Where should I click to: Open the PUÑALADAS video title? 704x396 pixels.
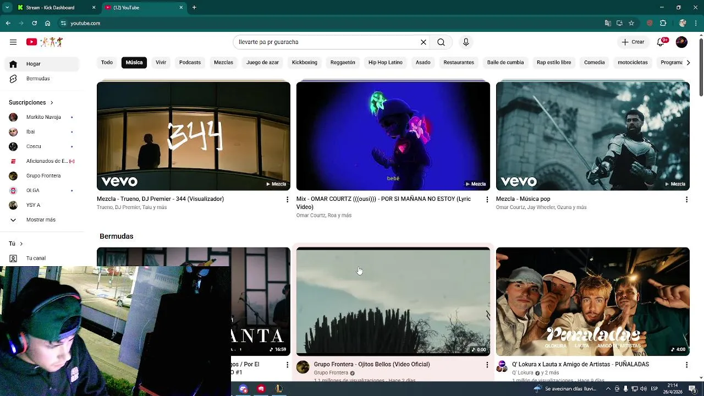(x=580, y=364)
